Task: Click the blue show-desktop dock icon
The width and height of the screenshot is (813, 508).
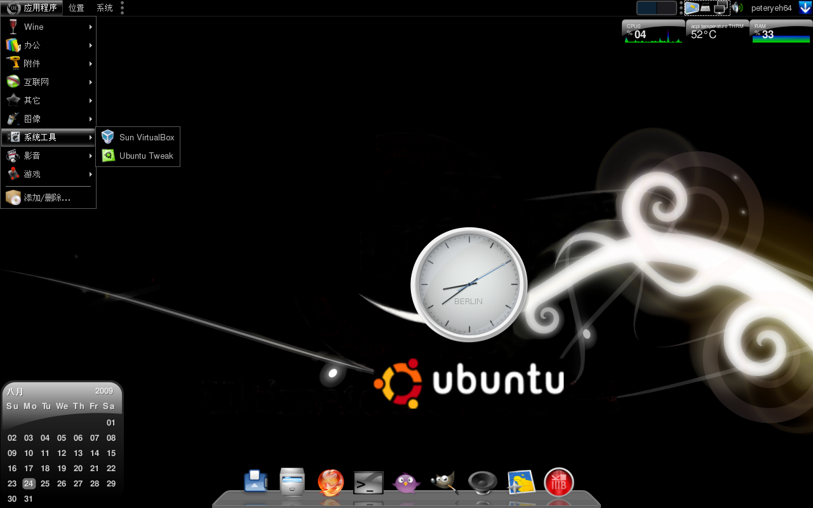Action: pos(255,481)
